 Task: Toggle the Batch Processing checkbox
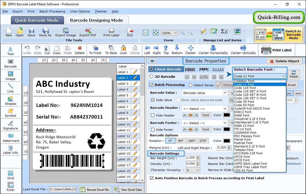click(x=152, y=85)
